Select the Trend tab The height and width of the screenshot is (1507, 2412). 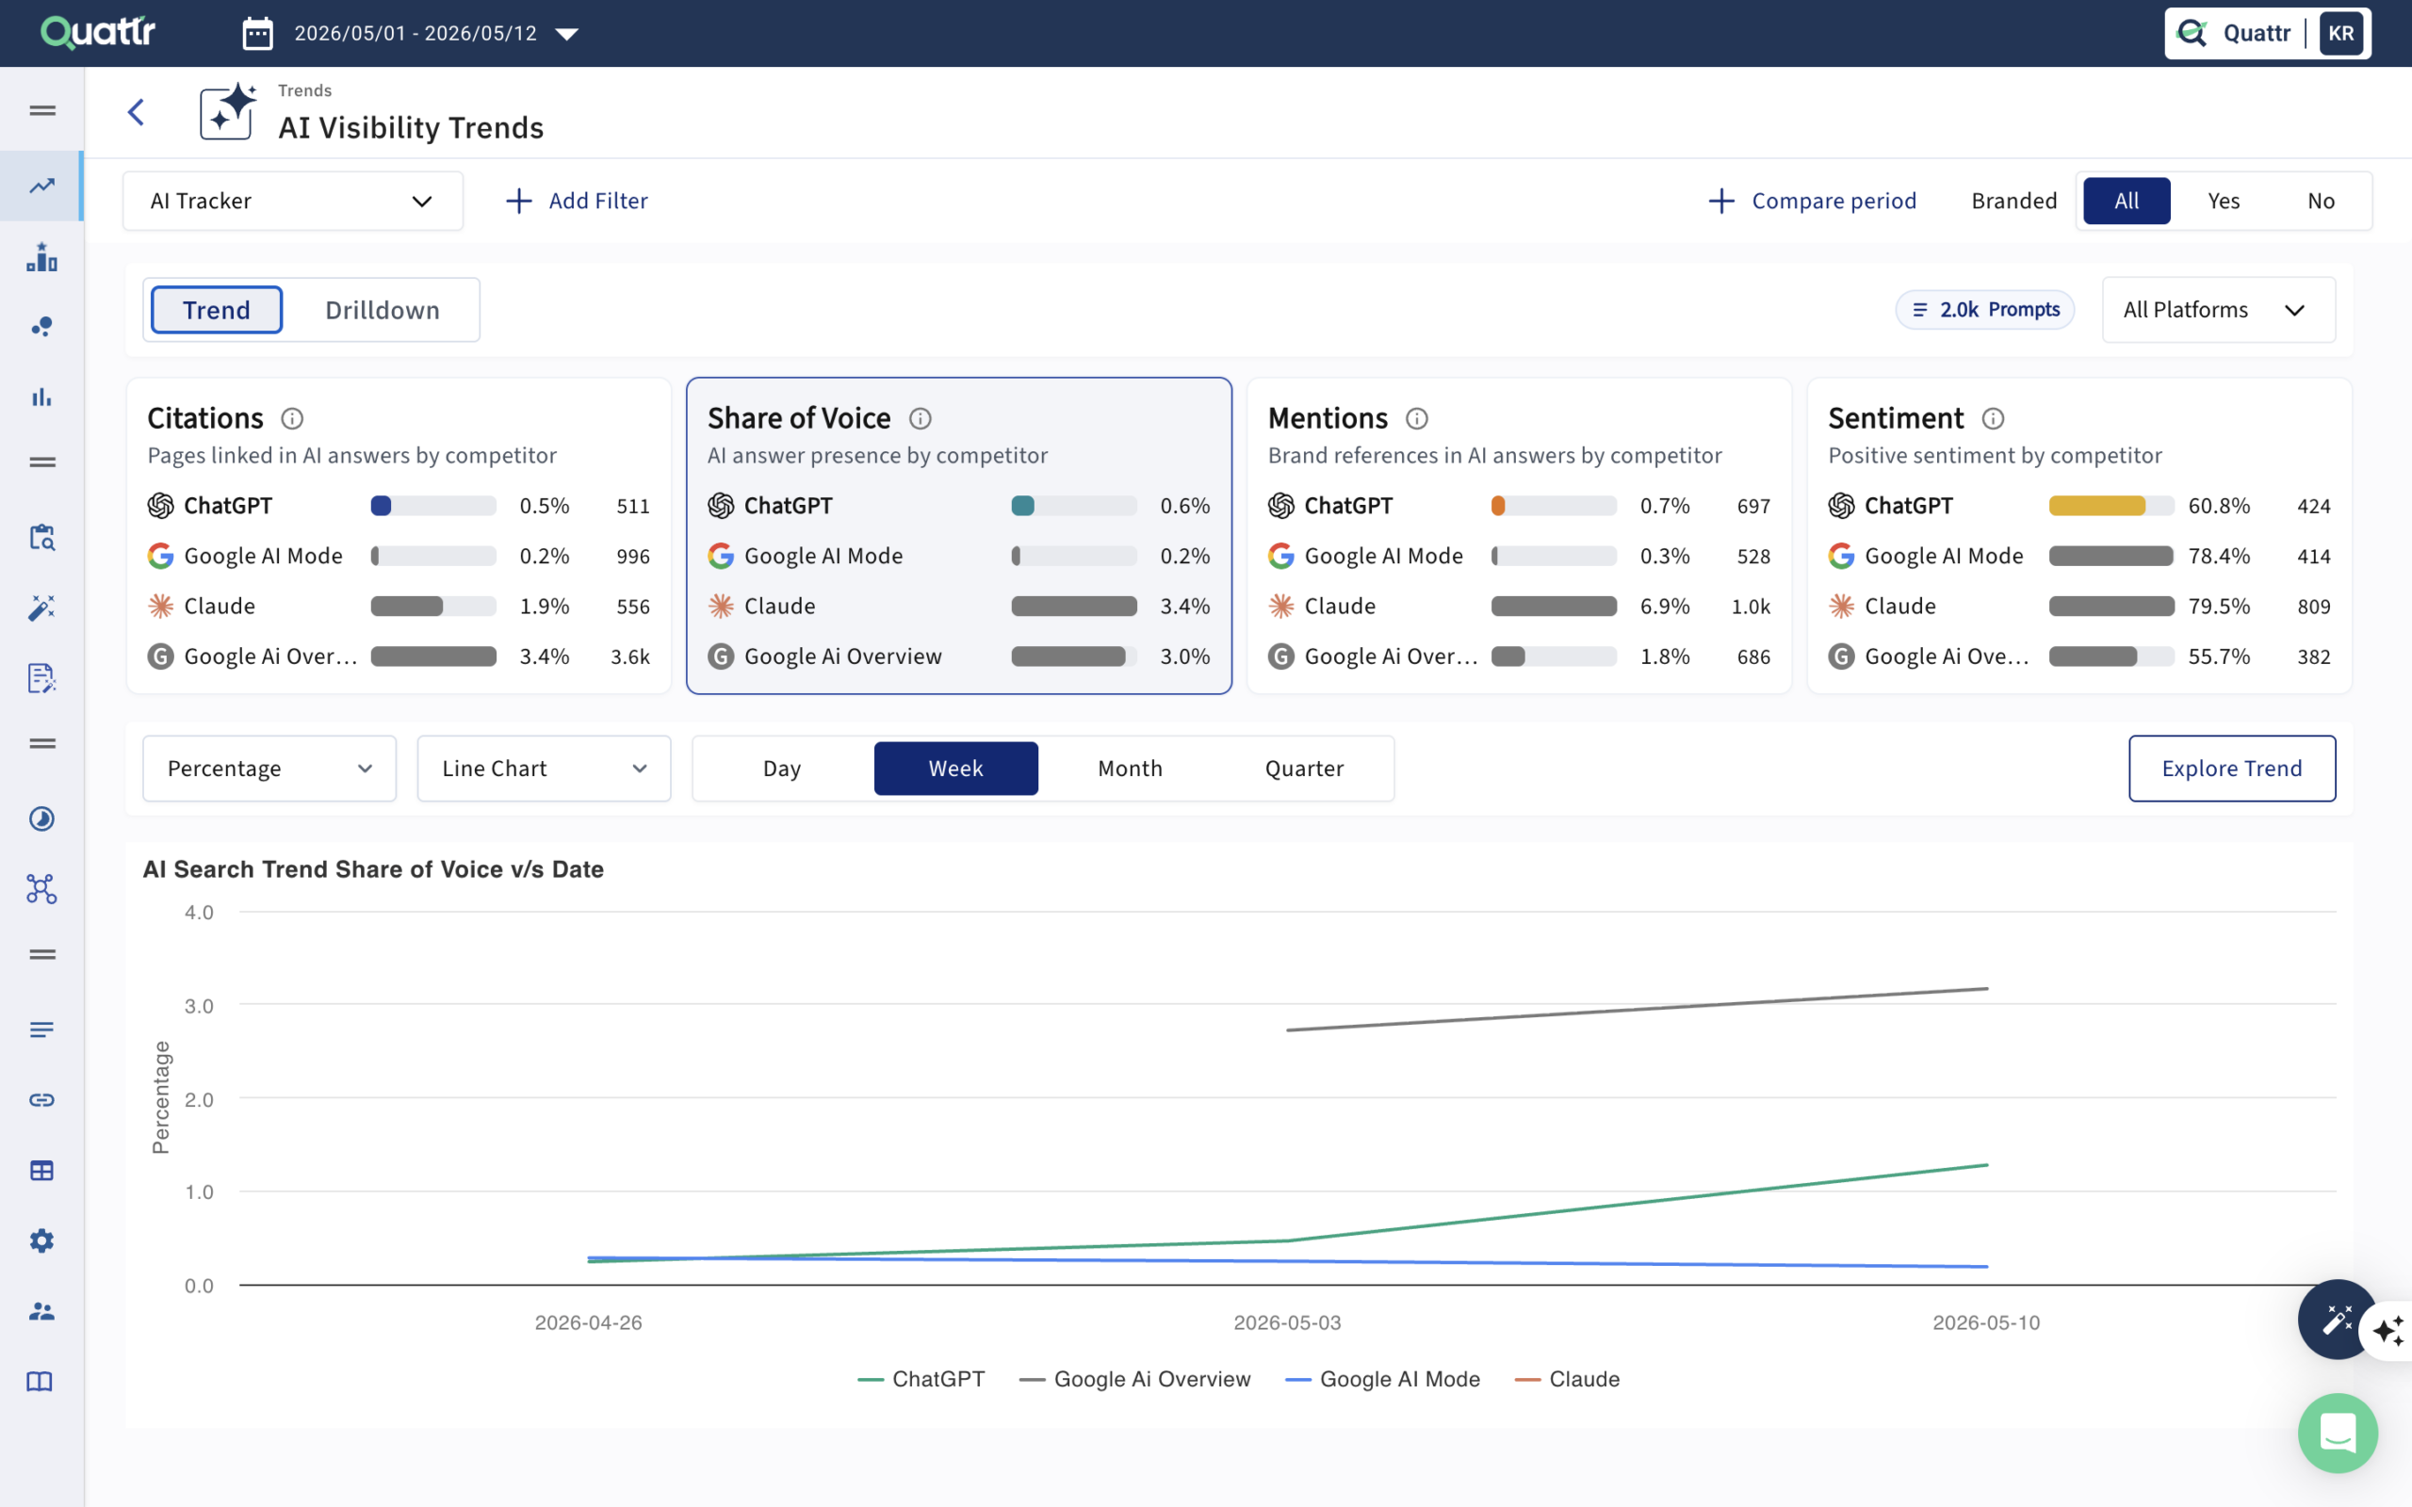217,310
